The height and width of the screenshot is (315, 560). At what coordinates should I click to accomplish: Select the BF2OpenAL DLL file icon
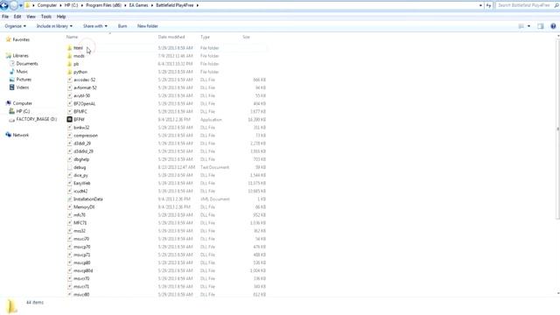[70, 103]
